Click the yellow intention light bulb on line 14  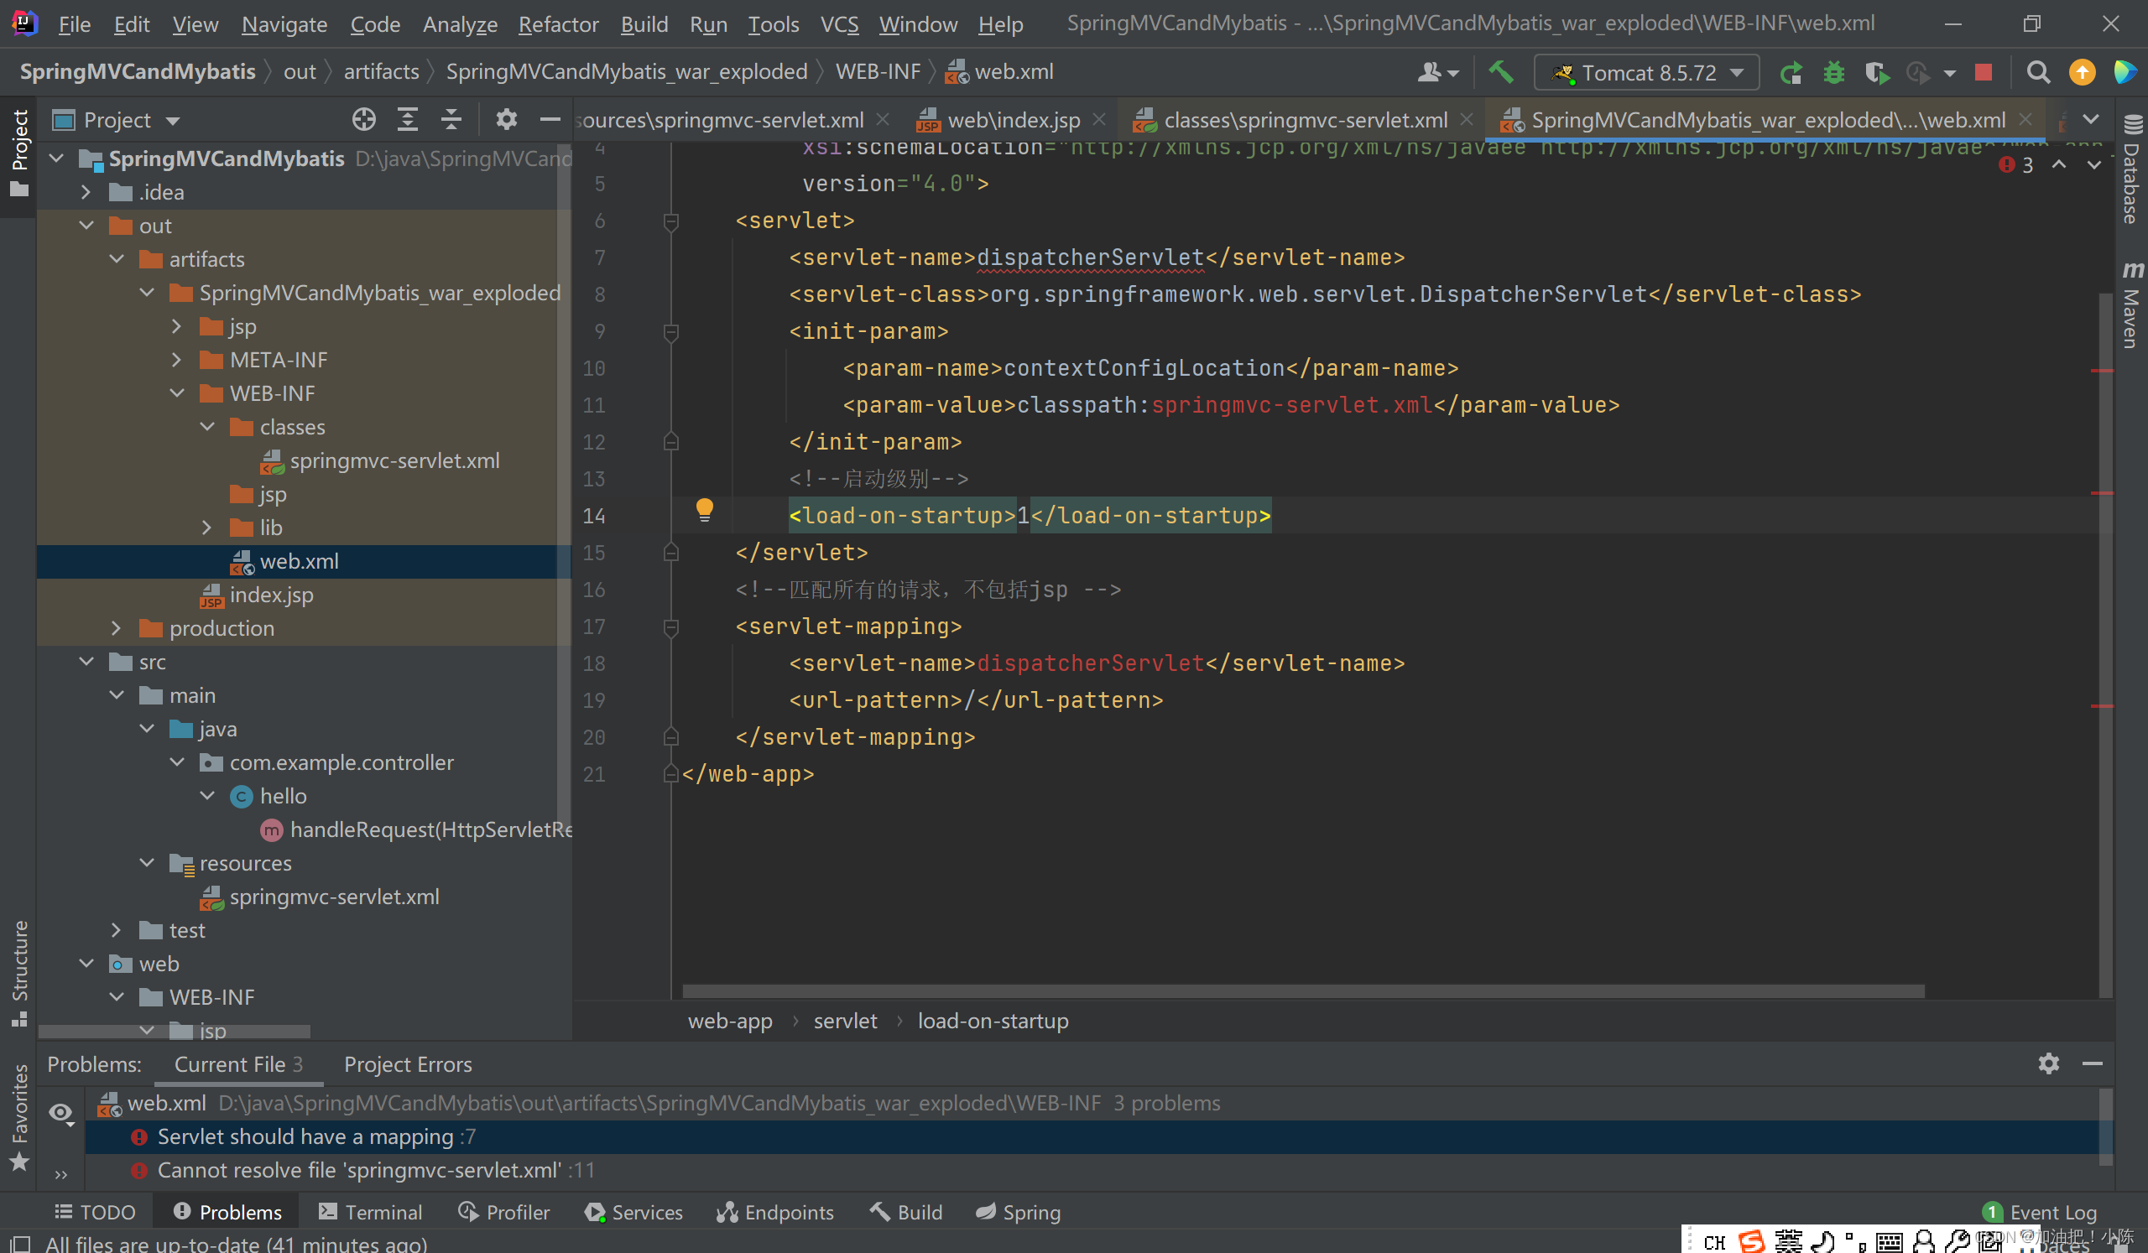pos(704,510)
